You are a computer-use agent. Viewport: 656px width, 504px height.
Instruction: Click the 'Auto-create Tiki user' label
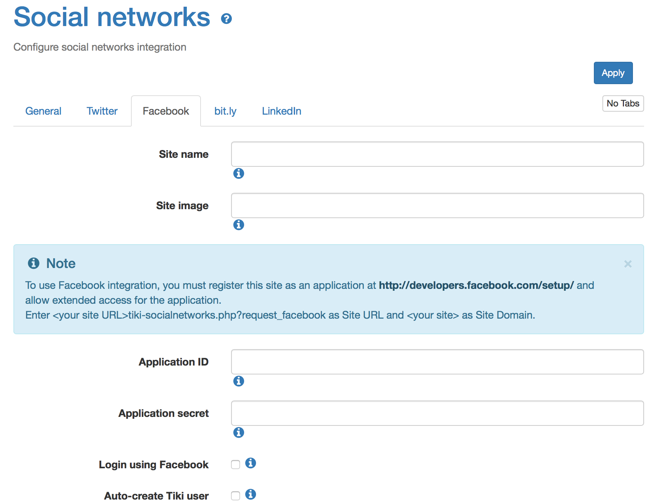click(156, 496)
